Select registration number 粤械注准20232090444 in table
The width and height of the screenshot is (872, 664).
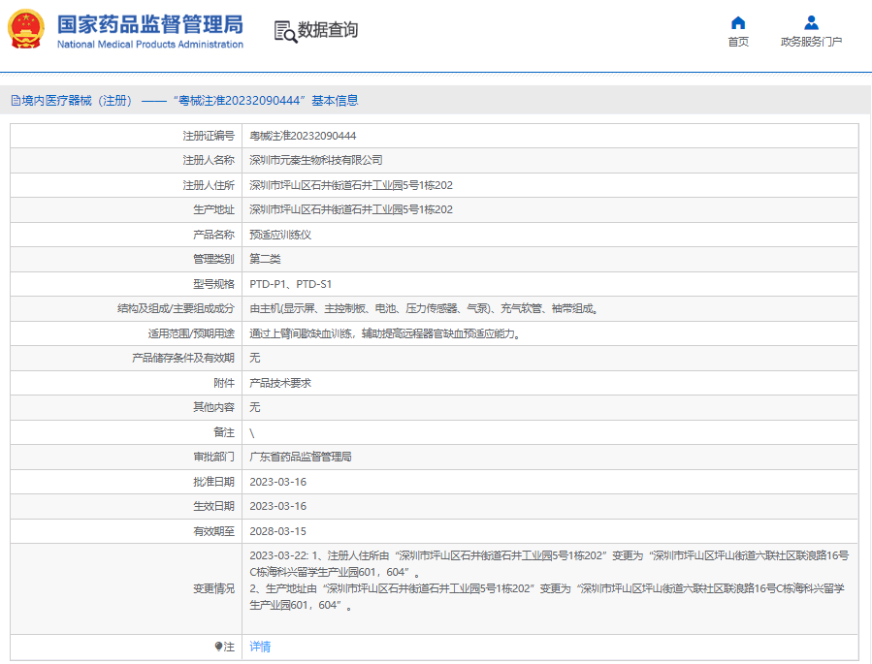tap(303, 136)
